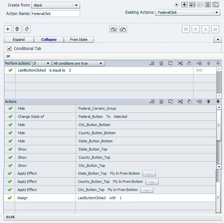
Task: Toggle the Conditional Tab checkbox
Action: pyautogui.click(x=9, y=49)
